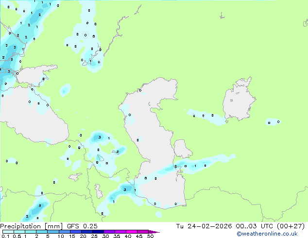
Task: Click the "0.5" legend scale label
Action: [17, 236]
